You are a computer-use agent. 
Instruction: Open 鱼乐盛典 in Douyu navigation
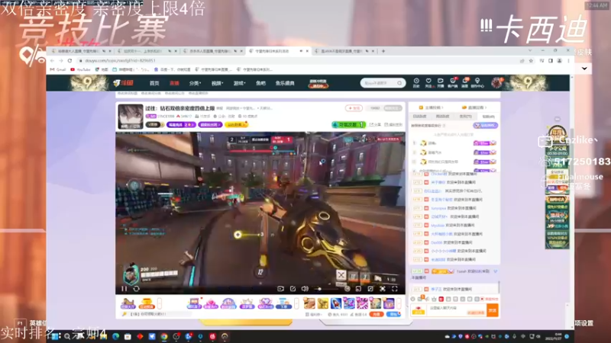pyautogui.click(x=285, y=83)
